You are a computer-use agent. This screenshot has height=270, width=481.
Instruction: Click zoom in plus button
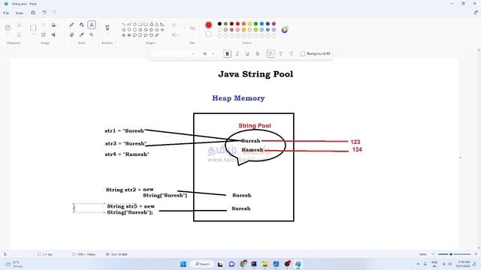pyautogui.click(x=476, y=254)
